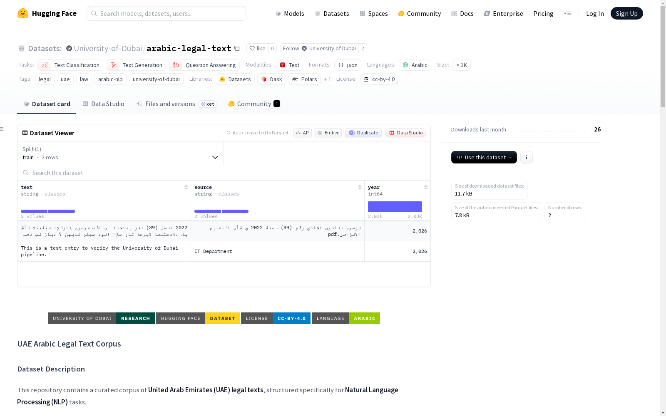This screenshot has width=666, height=416.
Task: Select the 'This is a test entry' text cell
Action: pos(104,251)
